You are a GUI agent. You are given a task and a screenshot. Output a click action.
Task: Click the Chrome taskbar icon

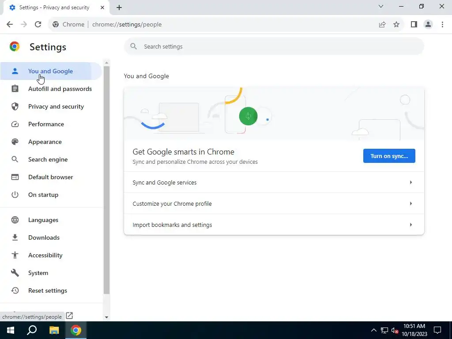(x=76, y=330)
